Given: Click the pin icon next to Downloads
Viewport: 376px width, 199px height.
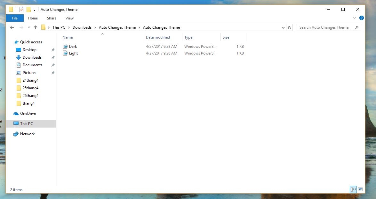Looking at the screenshot, I should coord(53,57).
